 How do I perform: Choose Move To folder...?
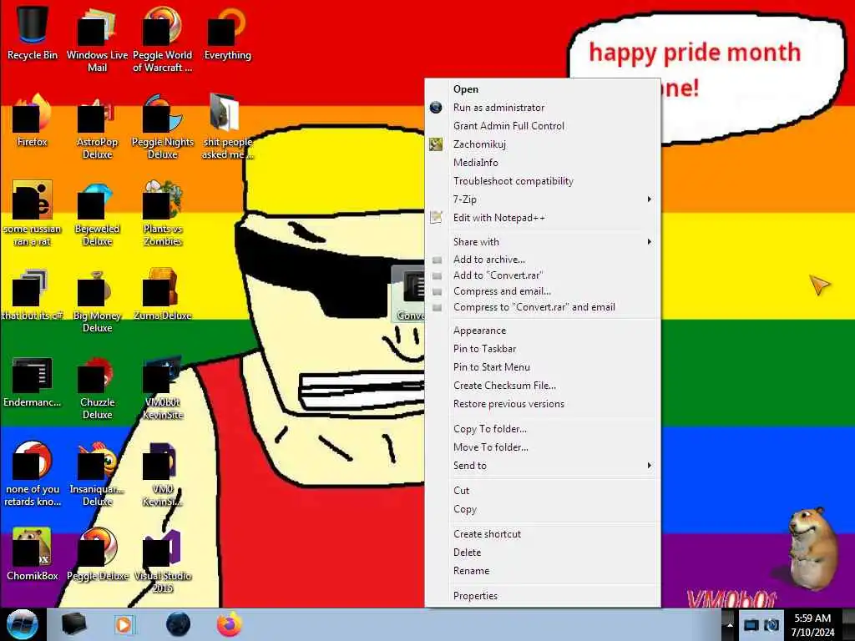pos(542,447)
